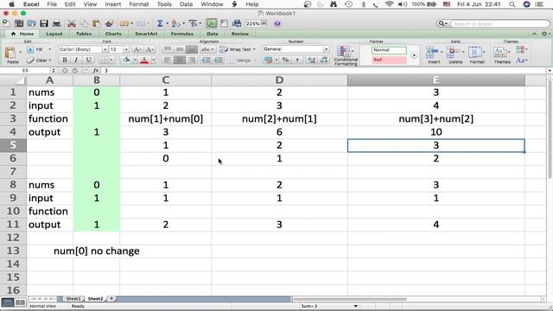Toggle Underline formatting

pos(88,60)
